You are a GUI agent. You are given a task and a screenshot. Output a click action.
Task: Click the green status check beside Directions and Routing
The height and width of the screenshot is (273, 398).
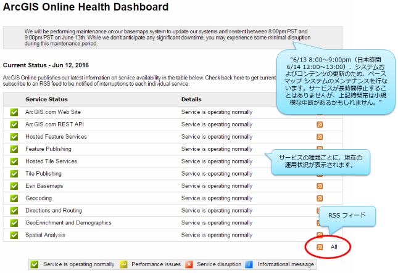pos(14,211)
